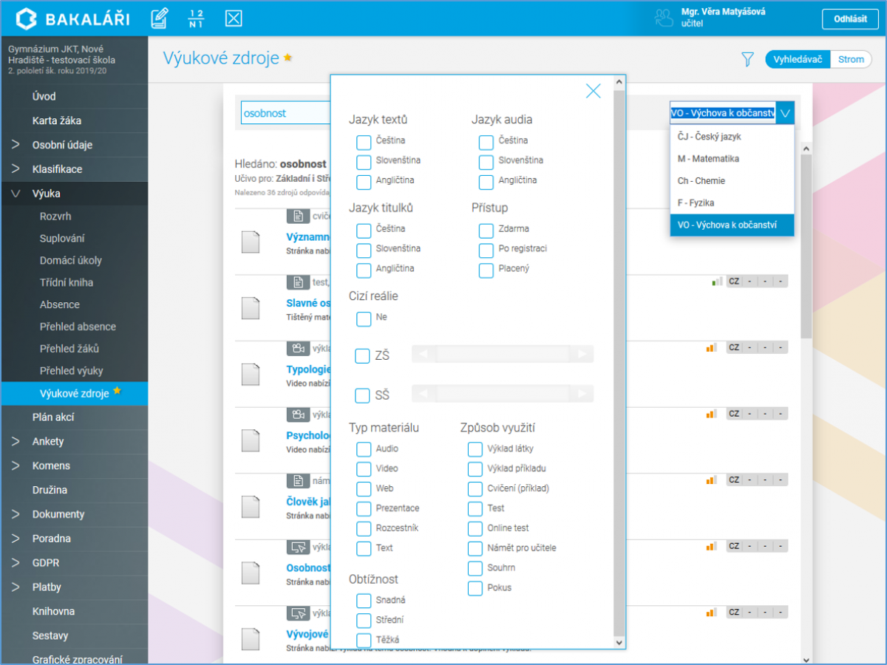Close the filter panel with X
The height and width of the screenshot is (665, 887).
[594, 91]
